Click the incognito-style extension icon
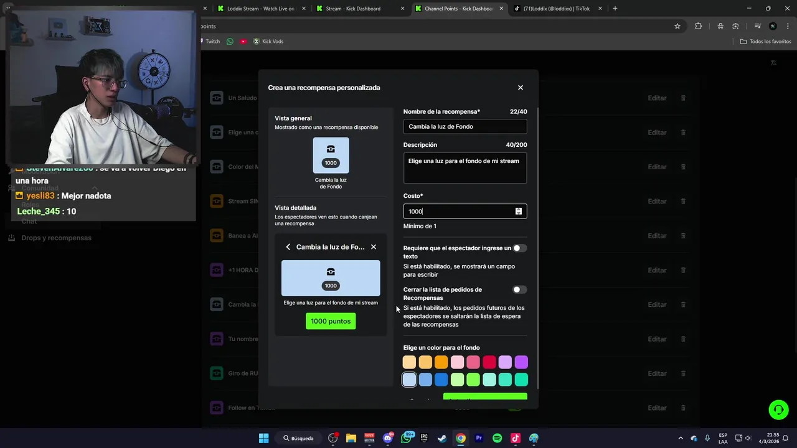The height and width of the screenshot is (448, 797). [x=720, y=26]
